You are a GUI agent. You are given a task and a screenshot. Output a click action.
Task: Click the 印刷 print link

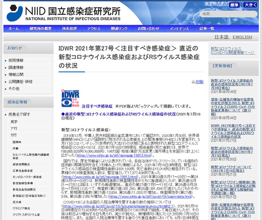tap(199, 82)
